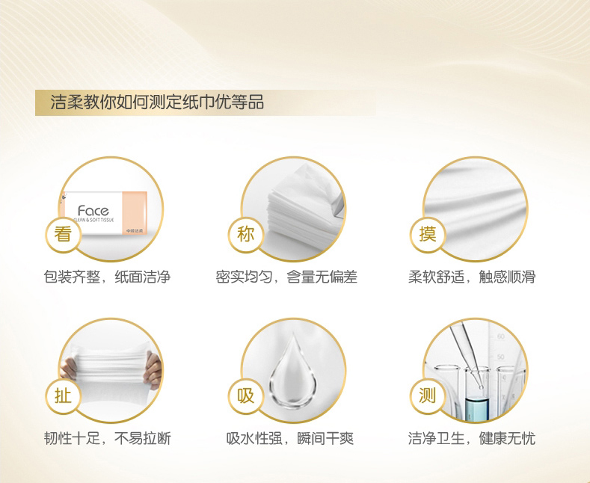This screenshot has width=590, height=483.
Task: Click the 测 badge icon
Action: pos(428,396)
